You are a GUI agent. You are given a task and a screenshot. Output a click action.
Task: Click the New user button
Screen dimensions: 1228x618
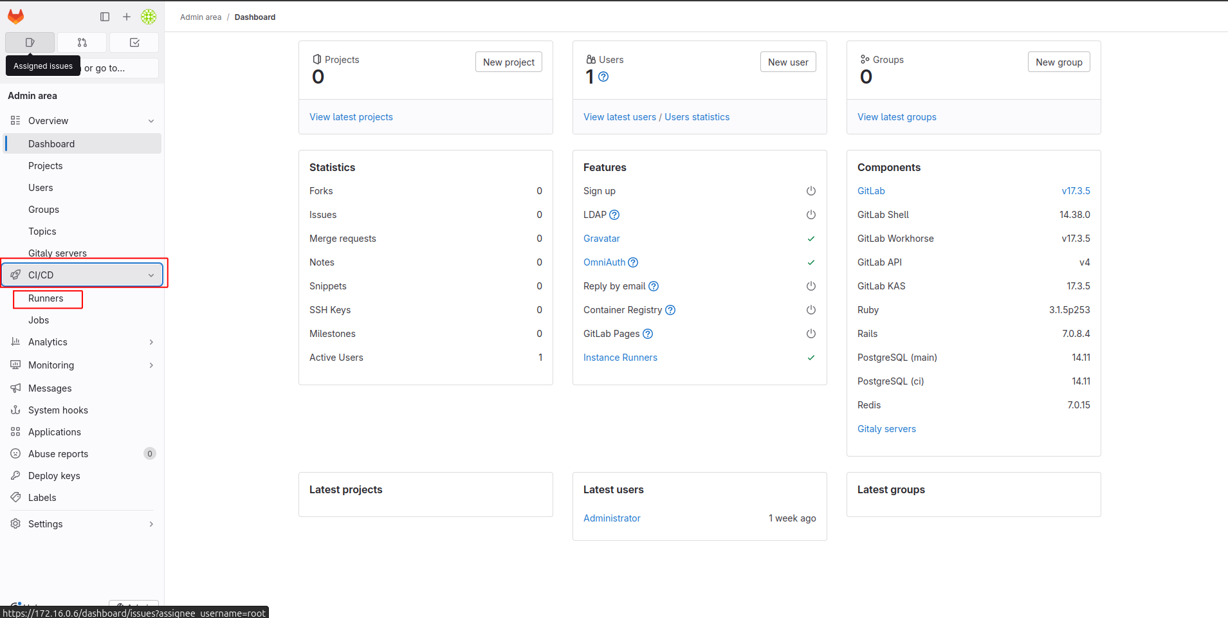pos(788,62)
